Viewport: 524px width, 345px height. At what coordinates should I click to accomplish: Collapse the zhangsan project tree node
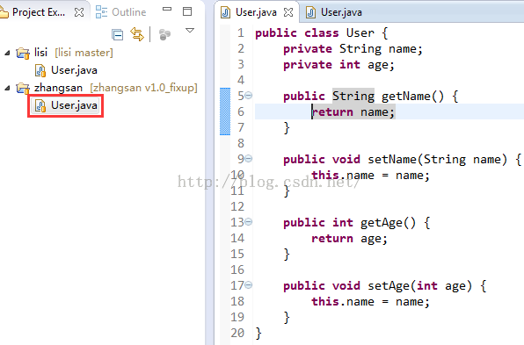(x=7, y=88)
